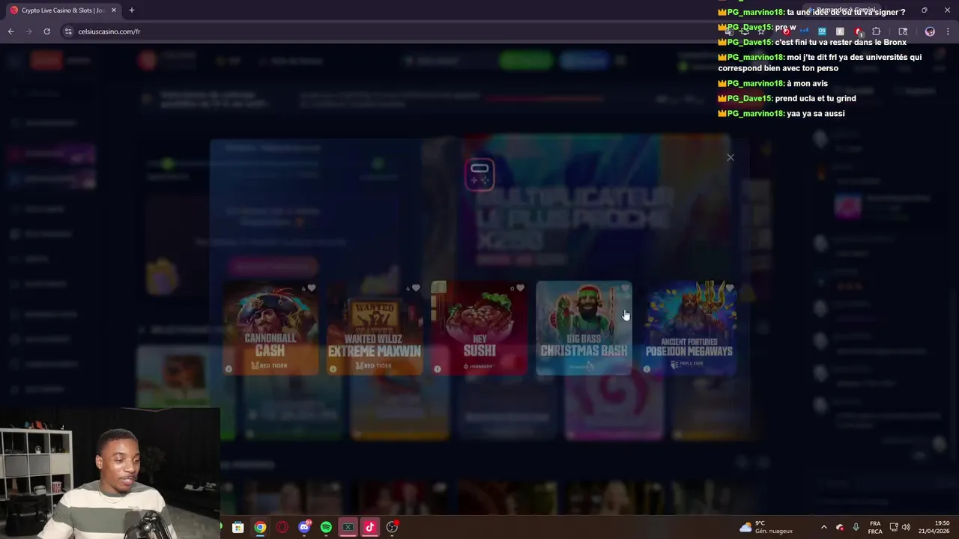
Task: Toggle the heart on Wanted Wildz card
Action: click(x=416, y=288)
